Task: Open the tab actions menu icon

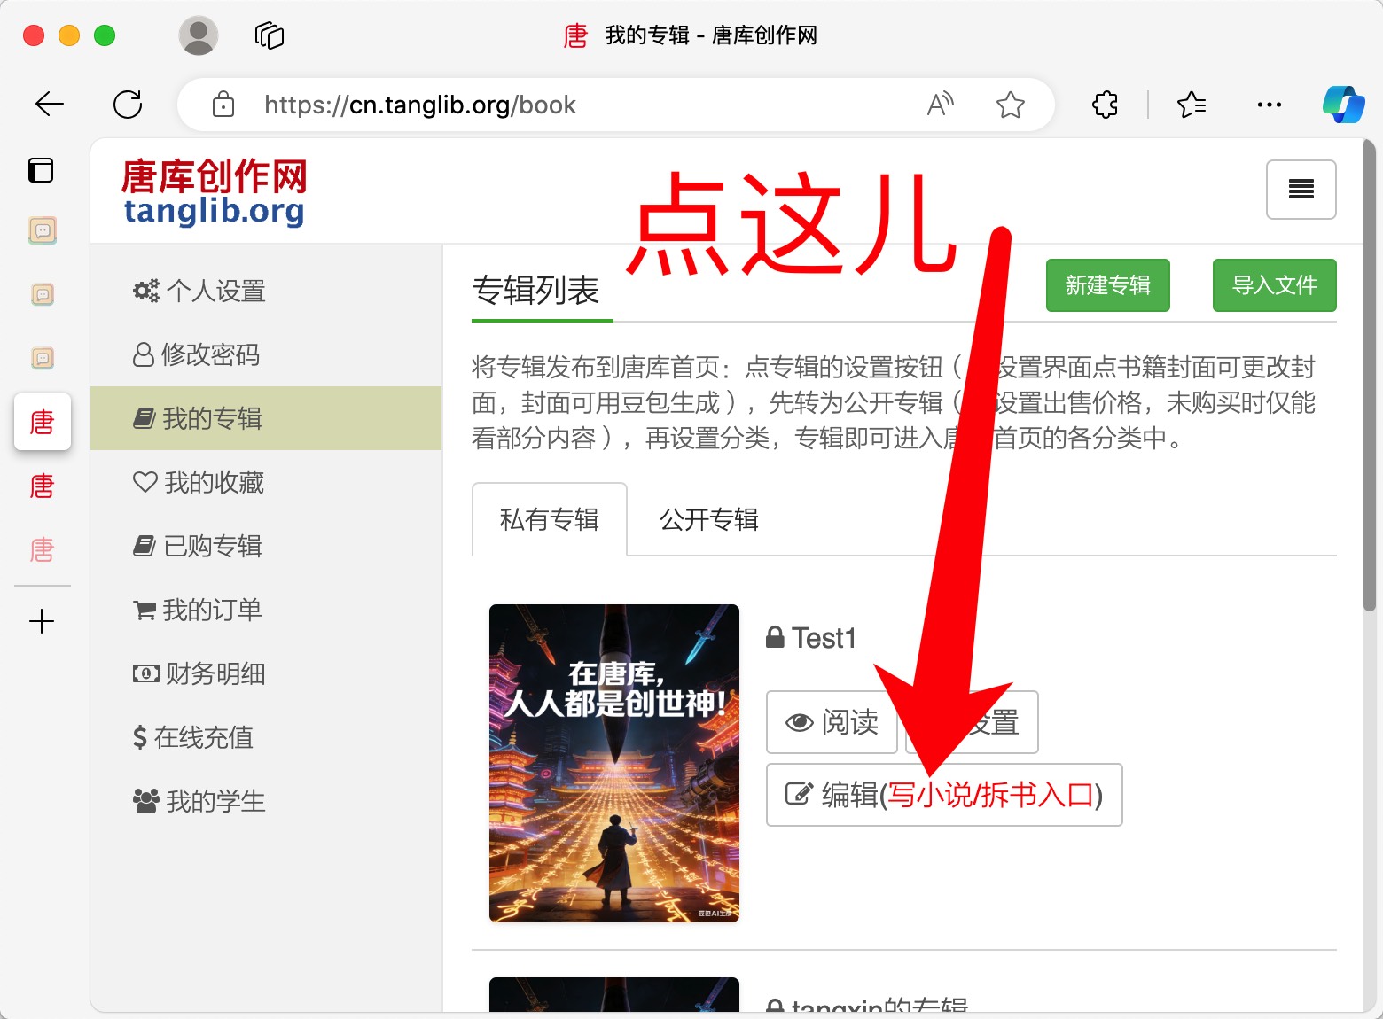Action: [x=270, y=35]
